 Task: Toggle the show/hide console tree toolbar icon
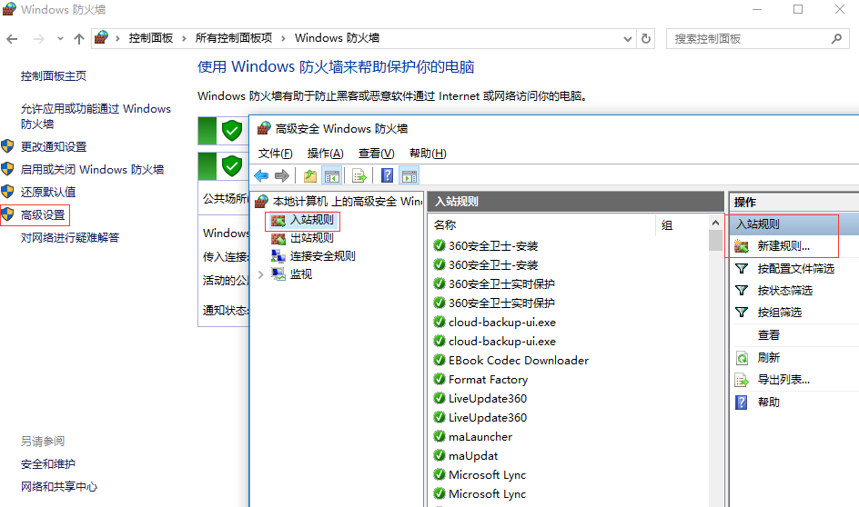332,176
